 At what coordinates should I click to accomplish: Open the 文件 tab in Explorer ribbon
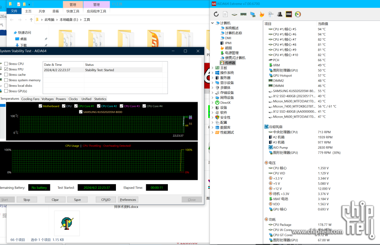pyautogui.click(x=14, y=11)
